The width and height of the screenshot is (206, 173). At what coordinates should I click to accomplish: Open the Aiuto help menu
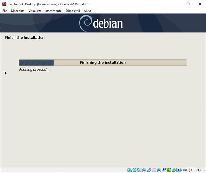(x=87, y=11)
